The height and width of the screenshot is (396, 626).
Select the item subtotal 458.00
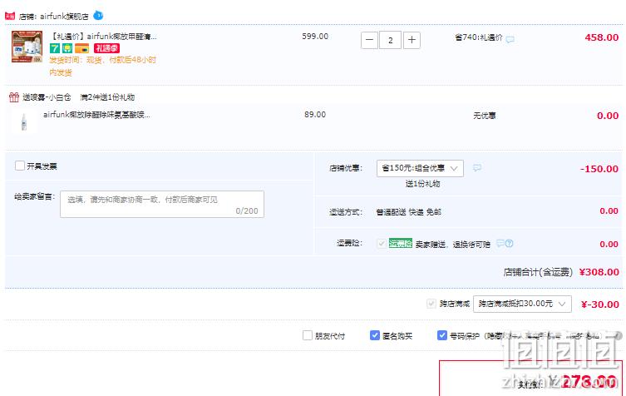coord(602,37)
